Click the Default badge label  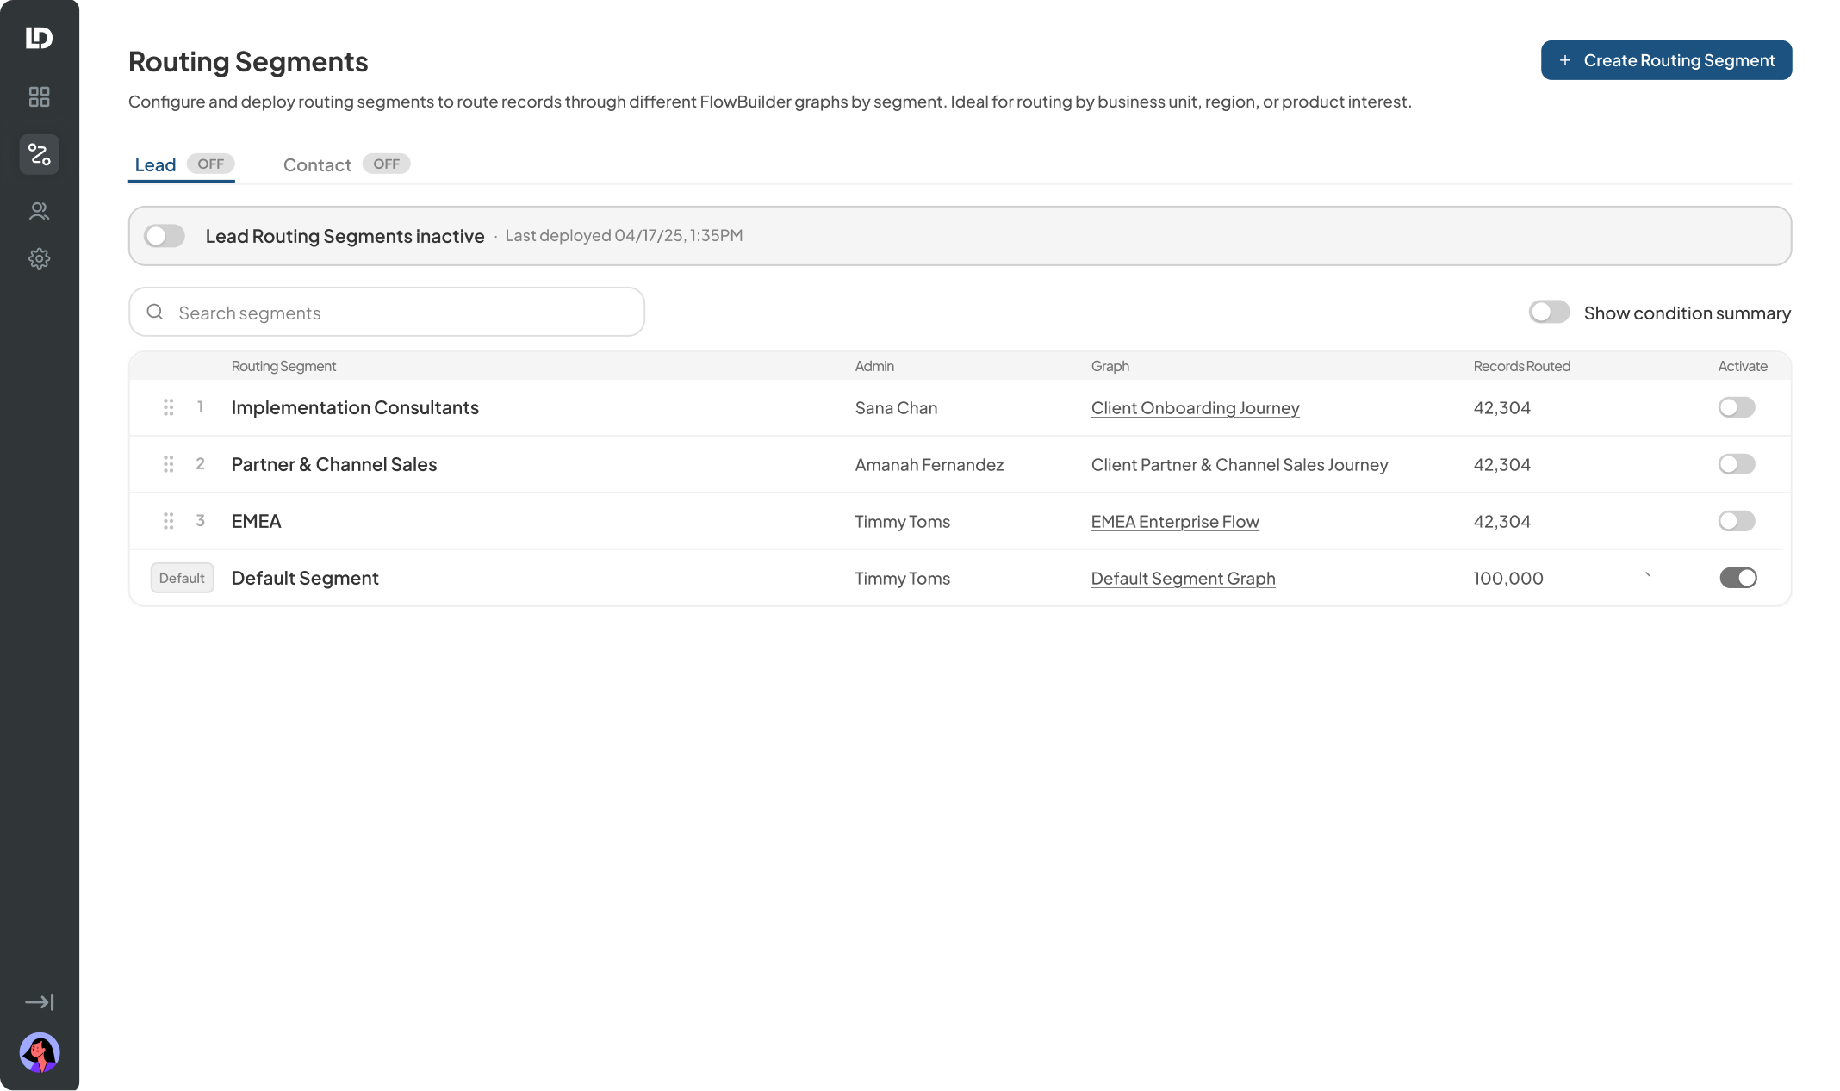pos(182,578)
